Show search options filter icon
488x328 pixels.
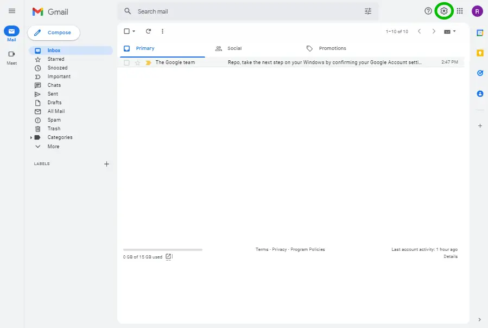tap(368, 11)
